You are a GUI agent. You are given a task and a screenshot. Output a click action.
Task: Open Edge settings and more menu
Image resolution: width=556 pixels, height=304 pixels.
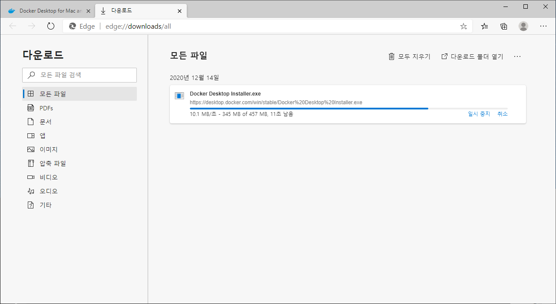(x=543, y=26)
